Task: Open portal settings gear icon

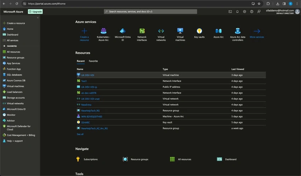Action: click(x=244, y=12)
